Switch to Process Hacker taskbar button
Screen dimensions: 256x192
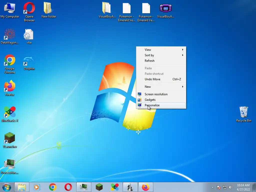pos(83,187)
